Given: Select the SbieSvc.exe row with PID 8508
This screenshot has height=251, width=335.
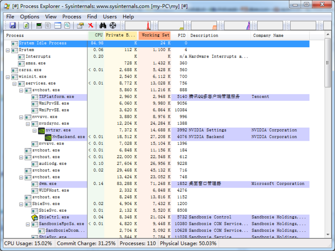Looking at the screenshot, I should [157, 211].
